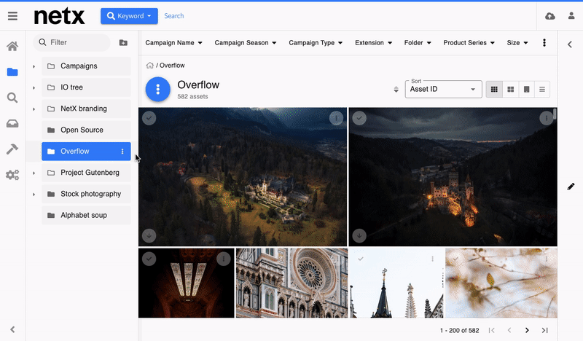Select the lit Bran castle image checkmark
The height and width of the screenshot is (341, 583).
359,118
